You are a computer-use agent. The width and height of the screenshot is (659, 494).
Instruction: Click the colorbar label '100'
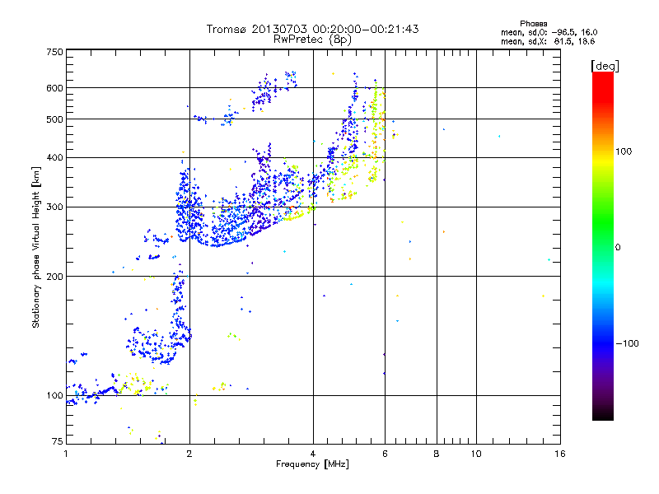[624, 151]
